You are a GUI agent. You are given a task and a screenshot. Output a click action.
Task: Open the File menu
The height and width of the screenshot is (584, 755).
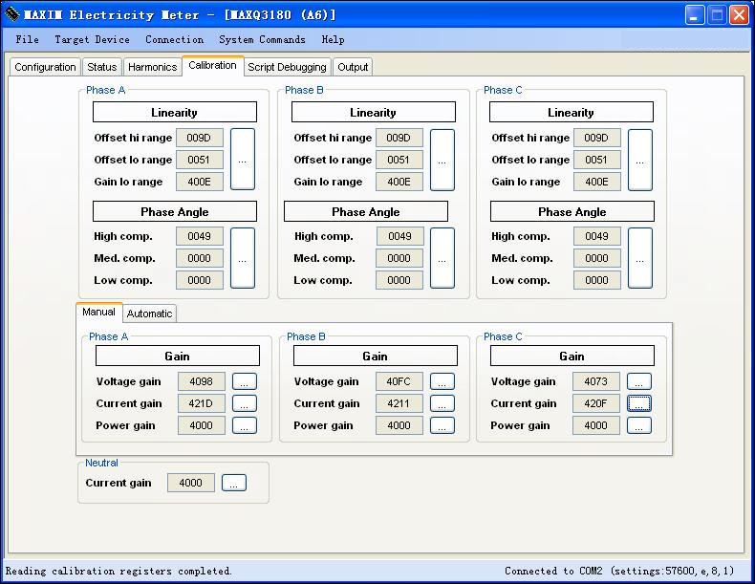[28, 40]
